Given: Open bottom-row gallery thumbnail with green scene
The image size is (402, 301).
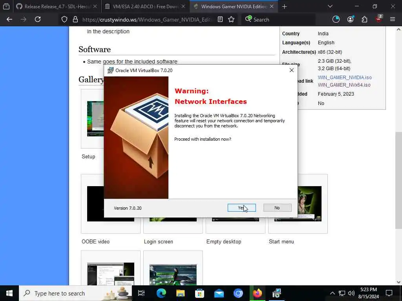Looking at the screenshot, I should [x=173, y=274].
